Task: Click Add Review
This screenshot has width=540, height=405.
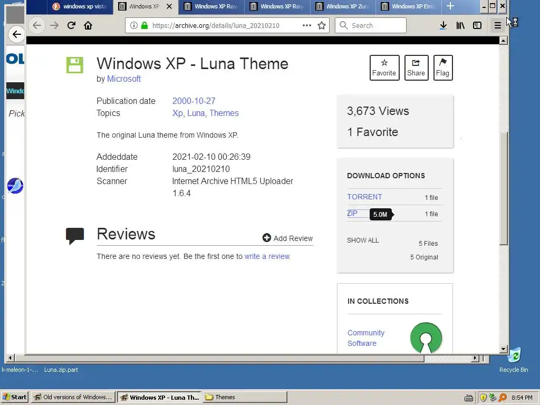Action: [287, 238]
